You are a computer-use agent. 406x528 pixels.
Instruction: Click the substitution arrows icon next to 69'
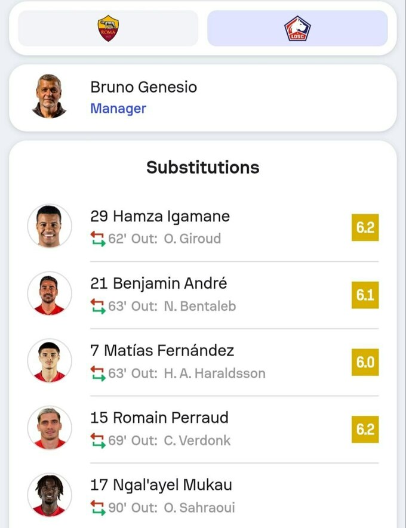pyautogui.click(x=97, y=441)
